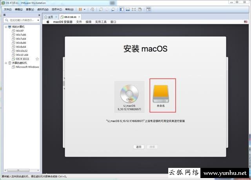Open the power options dropdown arrow beside pause
This screenshot has height=180, width=251.
85,9
